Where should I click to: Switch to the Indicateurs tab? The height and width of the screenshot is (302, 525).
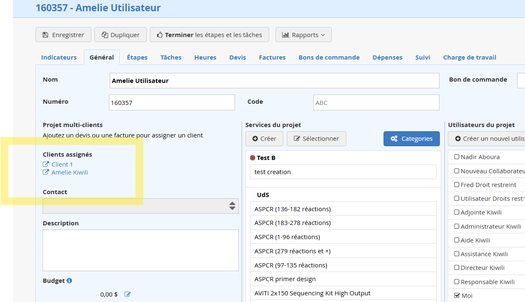[x=59, y=57]
